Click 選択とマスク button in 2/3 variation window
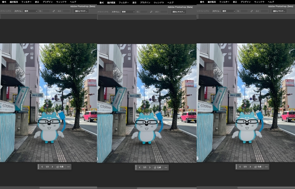The image size is (295, 189). pyautogui.click(x=179, y=12)
